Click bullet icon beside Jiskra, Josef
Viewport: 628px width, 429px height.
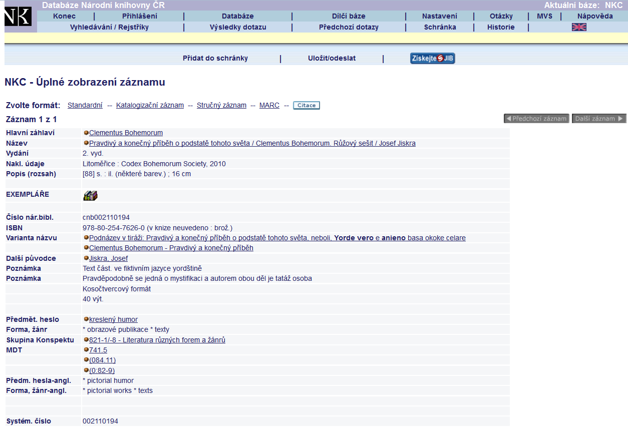click(86, 259)
